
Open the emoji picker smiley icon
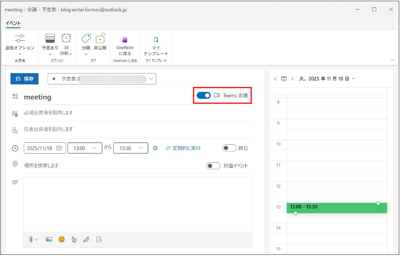click(62, 240)
